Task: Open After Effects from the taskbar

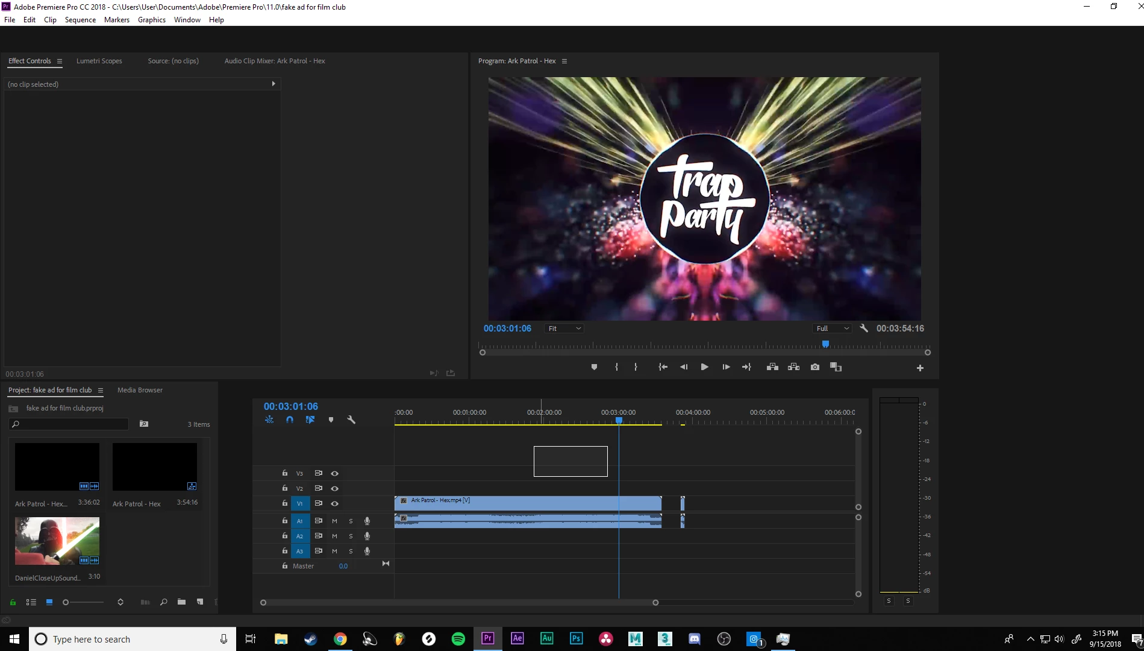Action: [x=517, y=639]
